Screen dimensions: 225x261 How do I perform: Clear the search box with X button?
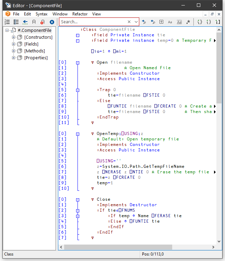(130, 22)
